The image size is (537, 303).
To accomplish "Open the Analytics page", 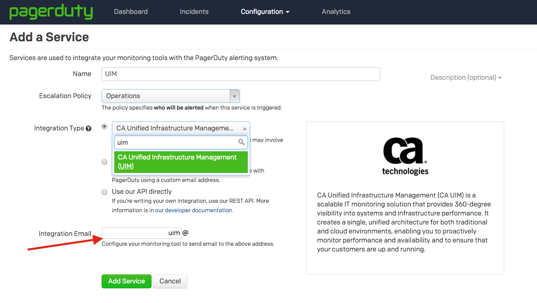I will (x=336, y=11).
